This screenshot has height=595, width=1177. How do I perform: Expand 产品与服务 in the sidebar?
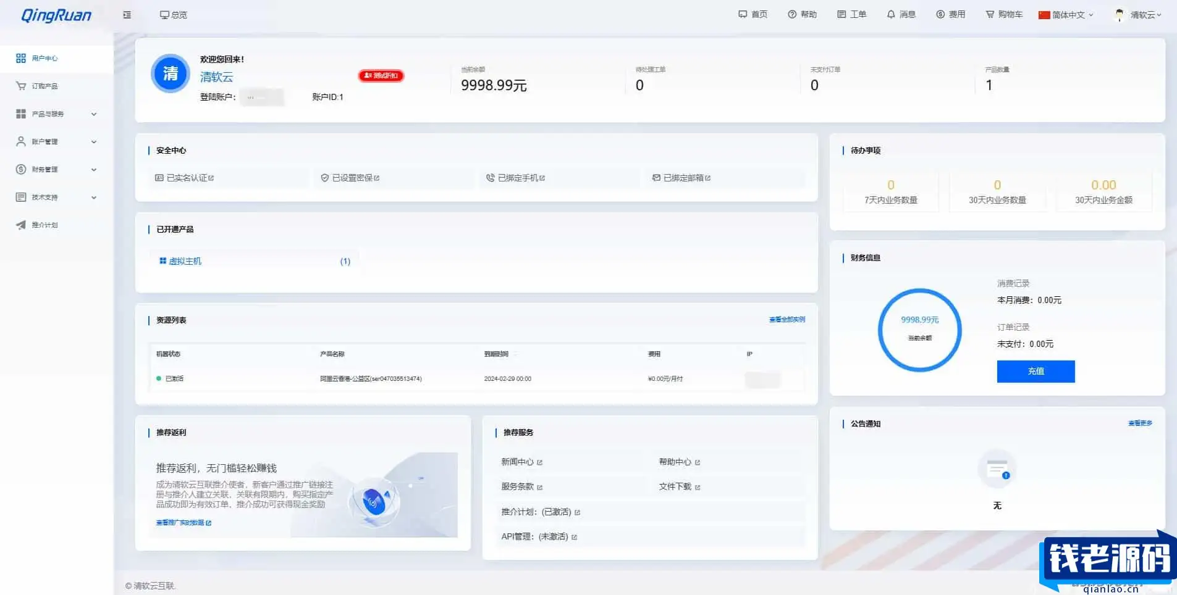[57, 114]
